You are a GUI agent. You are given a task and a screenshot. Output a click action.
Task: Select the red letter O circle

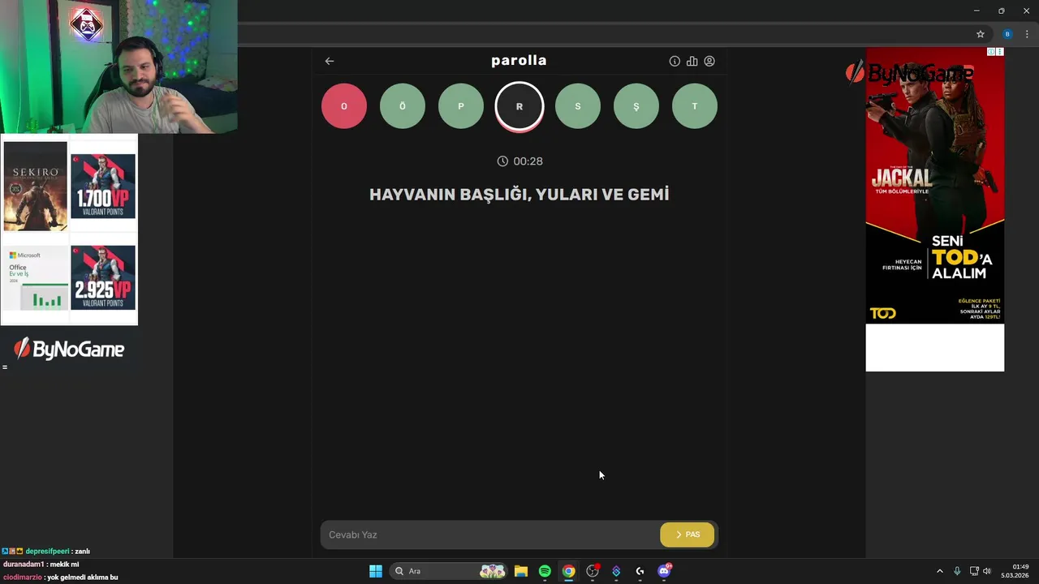tap(344, 106)
